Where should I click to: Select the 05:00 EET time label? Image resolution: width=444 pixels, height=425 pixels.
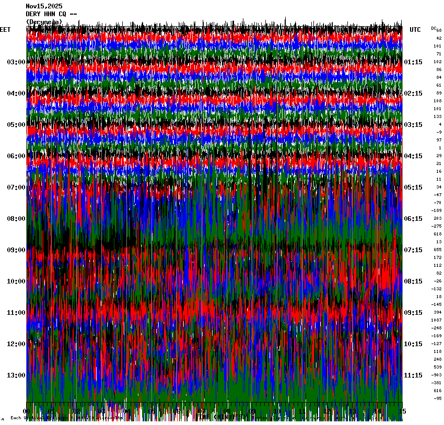16,125
